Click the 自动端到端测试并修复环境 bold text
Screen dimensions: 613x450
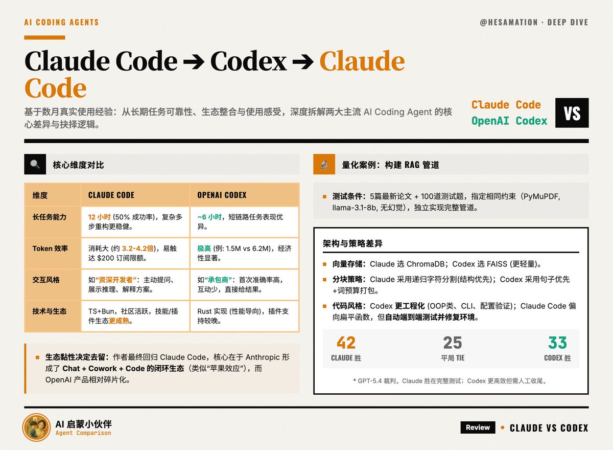click(430, 318)
